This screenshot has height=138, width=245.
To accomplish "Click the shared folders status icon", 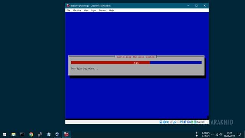I will point(178,122).
